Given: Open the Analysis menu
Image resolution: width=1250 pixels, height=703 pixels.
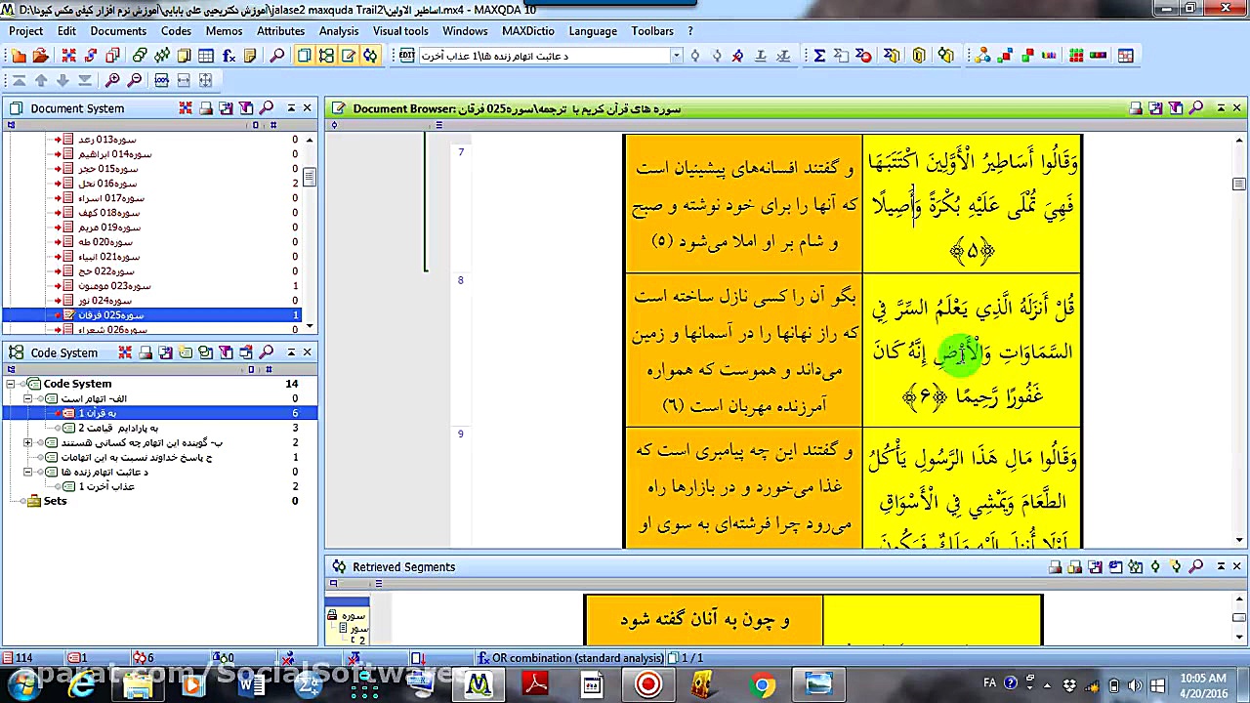Looking at the screenshot, I should click(x=339, y=30).
